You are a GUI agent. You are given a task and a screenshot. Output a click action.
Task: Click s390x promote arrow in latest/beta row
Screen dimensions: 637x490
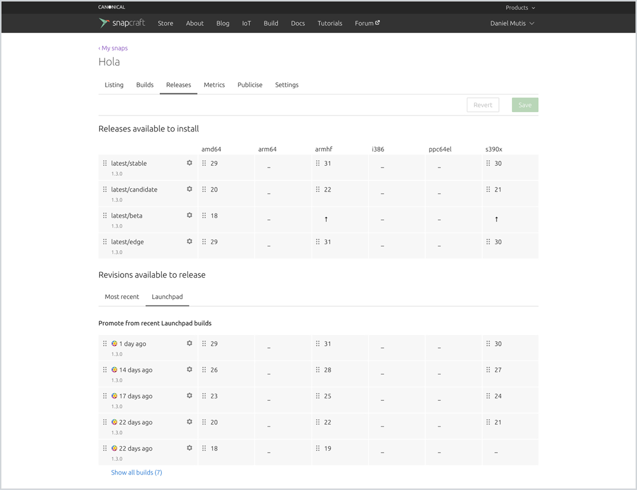496,219
